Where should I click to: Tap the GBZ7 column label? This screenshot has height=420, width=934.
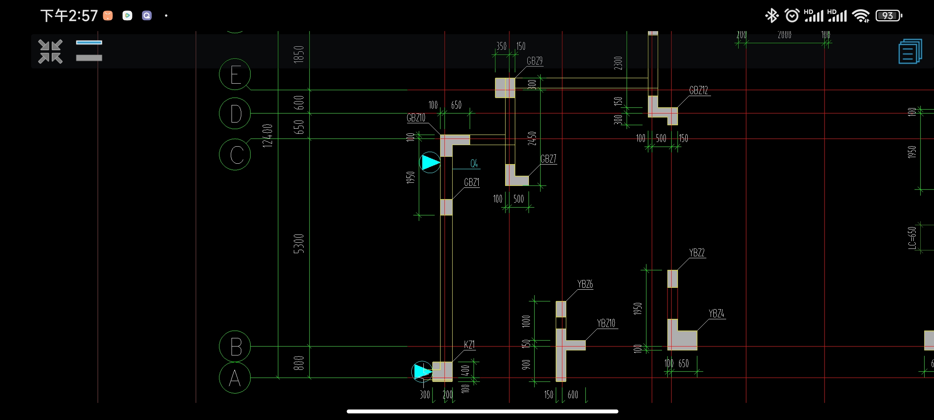tap(548, 159)
